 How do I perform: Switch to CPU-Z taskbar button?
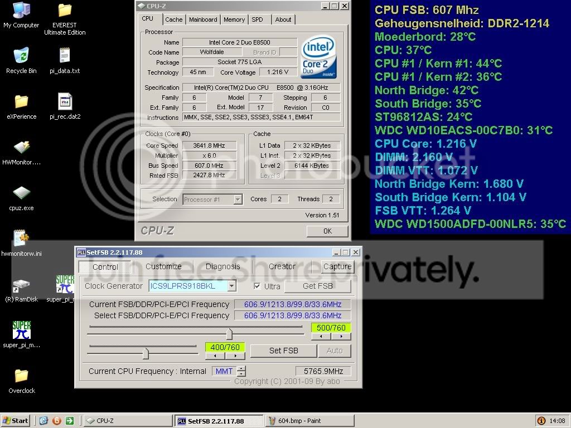[128, 421]
